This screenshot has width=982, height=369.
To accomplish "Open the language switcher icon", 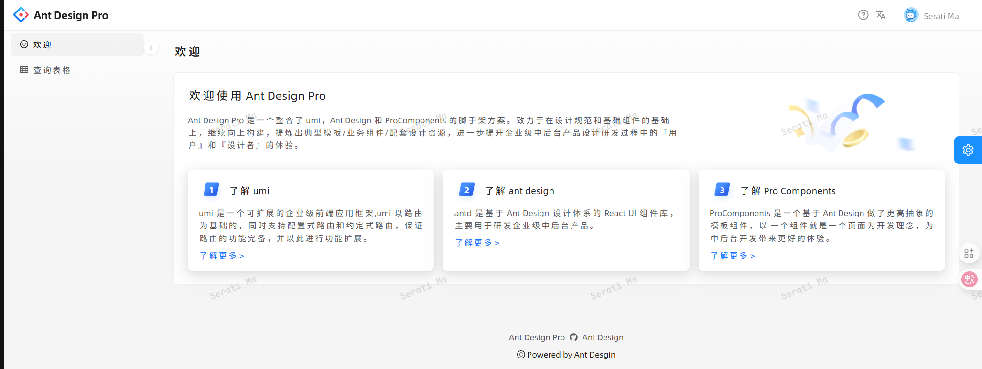I will [880, 15].
